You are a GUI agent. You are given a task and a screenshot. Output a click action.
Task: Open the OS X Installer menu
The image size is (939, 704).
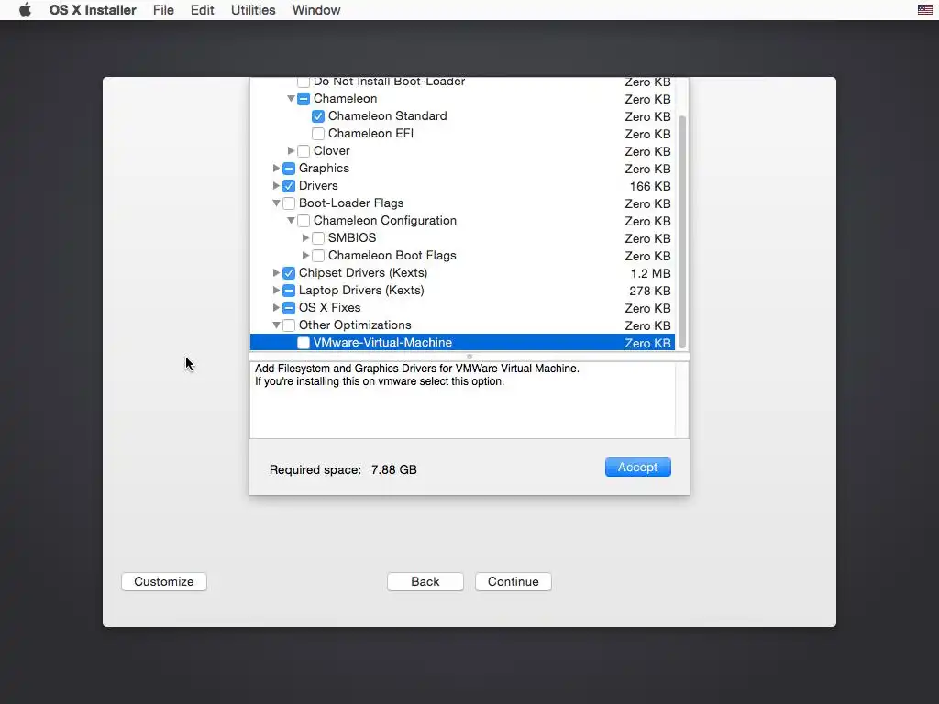point(93,10)
